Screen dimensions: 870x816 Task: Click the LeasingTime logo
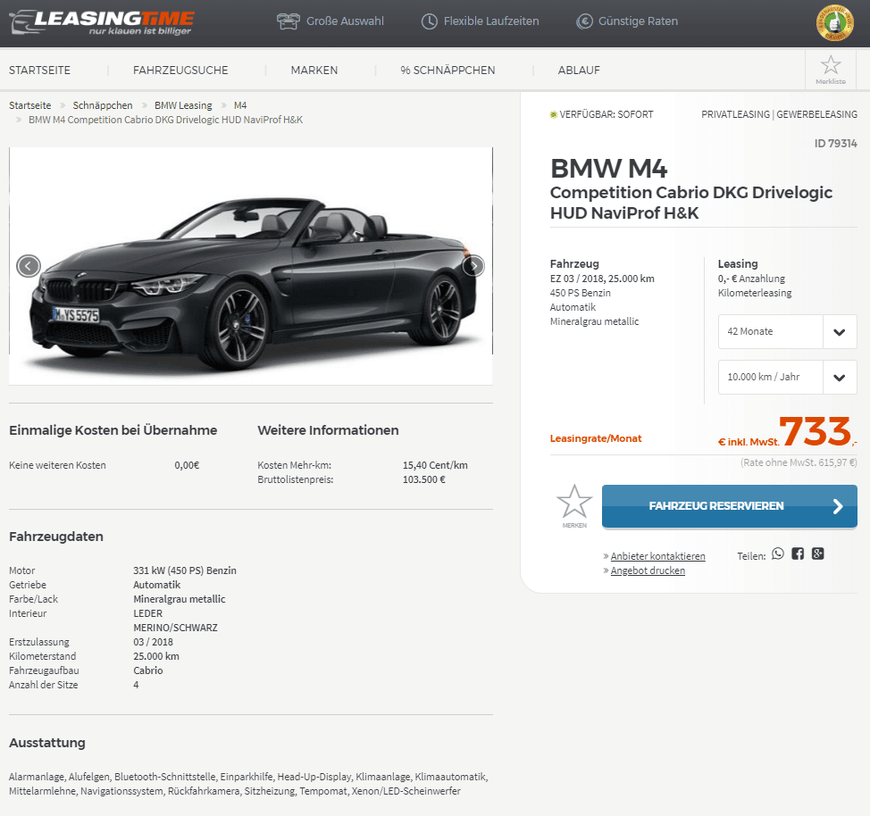(102, 22)
